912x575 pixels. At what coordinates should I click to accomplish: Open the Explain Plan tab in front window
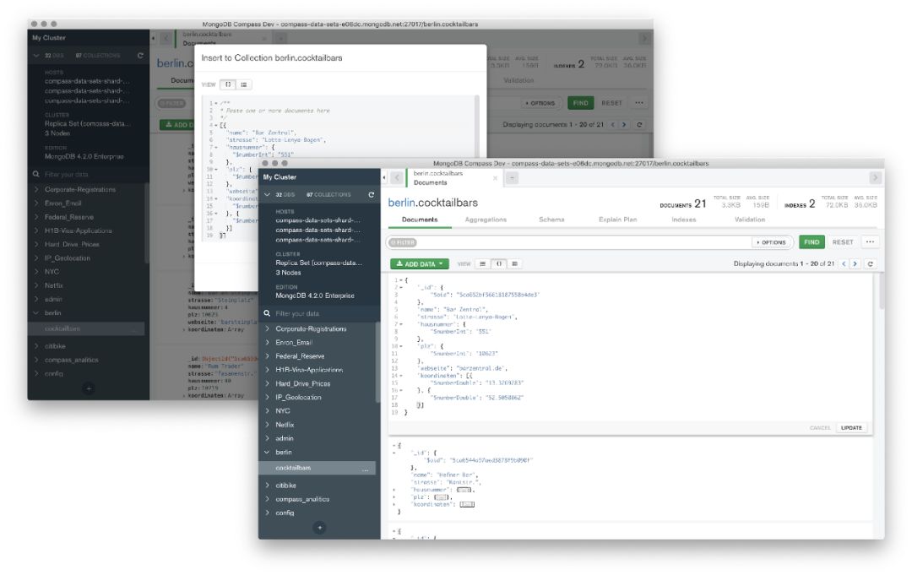click(x=617, y=220)
